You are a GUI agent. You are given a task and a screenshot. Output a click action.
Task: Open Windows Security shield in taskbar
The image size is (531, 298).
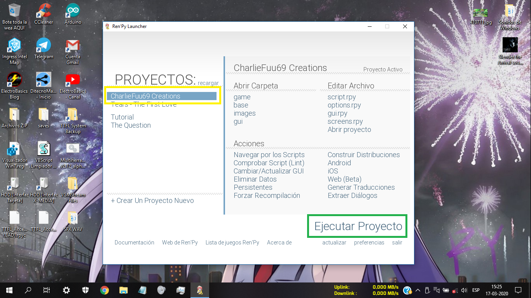click(x=86, y=290)
